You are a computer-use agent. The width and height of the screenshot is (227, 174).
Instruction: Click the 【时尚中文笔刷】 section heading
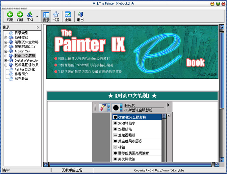pyautogui.click(x=132, y=96)
